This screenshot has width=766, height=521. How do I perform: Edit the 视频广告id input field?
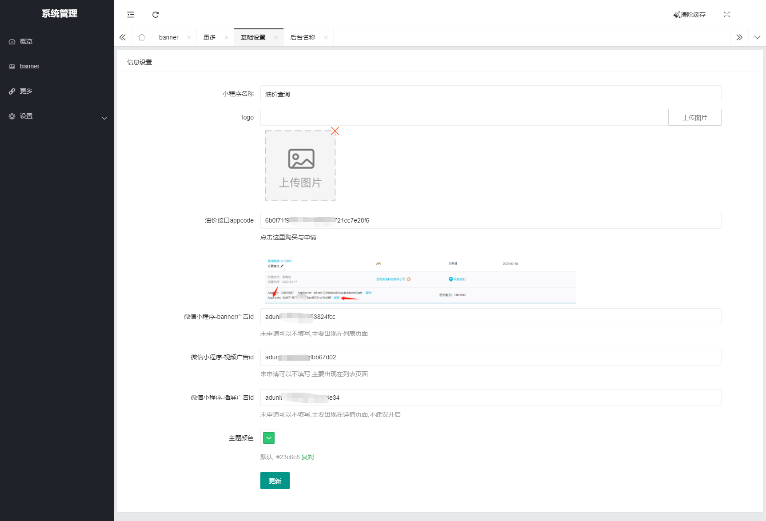point(491,357)
